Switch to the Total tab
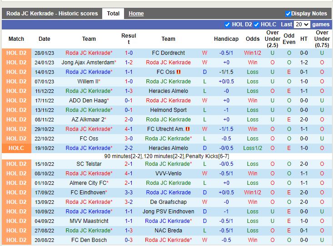Screen dimensions: 333x246 pos(113,14)
